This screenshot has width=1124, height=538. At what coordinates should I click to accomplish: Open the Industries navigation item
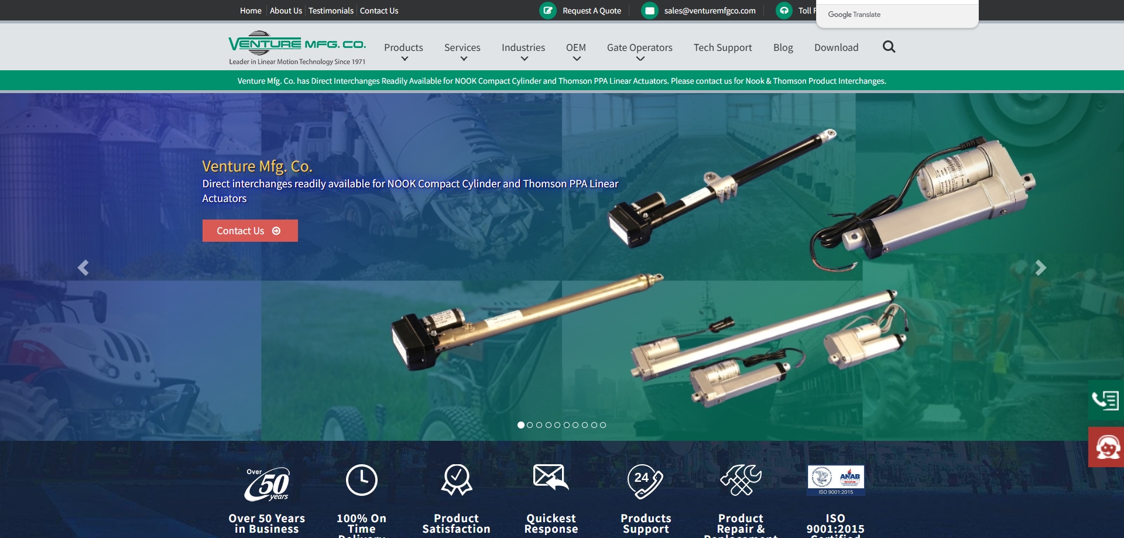523,47
